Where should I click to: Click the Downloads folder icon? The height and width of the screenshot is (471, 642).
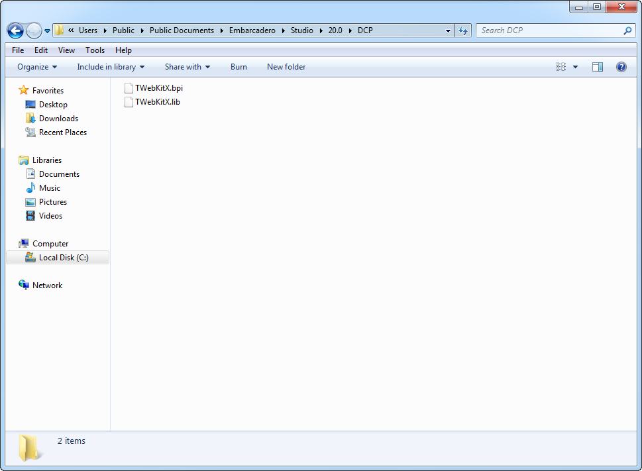(30, 119)
